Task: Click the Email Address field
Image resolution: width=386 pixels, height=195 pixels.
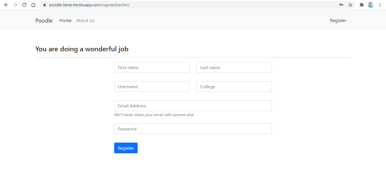Action: [x=193, y=106]
